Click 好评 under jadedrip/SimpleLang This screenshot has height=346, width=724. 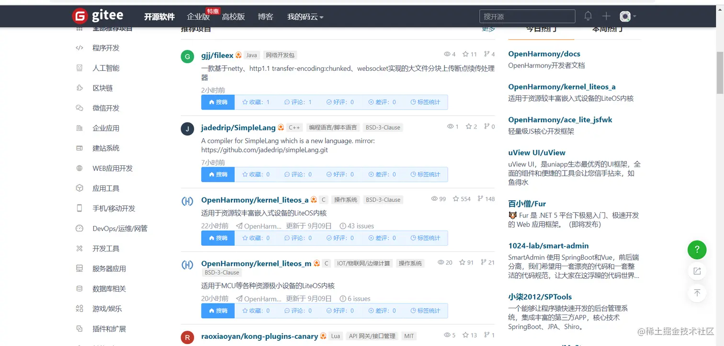pos(340,174)
